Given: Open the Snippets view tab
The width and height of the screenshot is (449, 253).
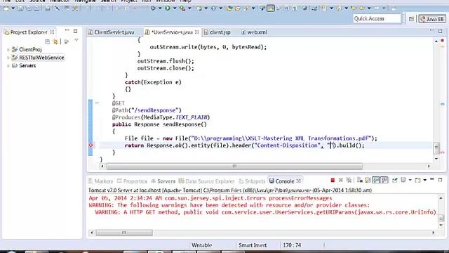Looking at the screenshot, I should click(x=252, y=181).
